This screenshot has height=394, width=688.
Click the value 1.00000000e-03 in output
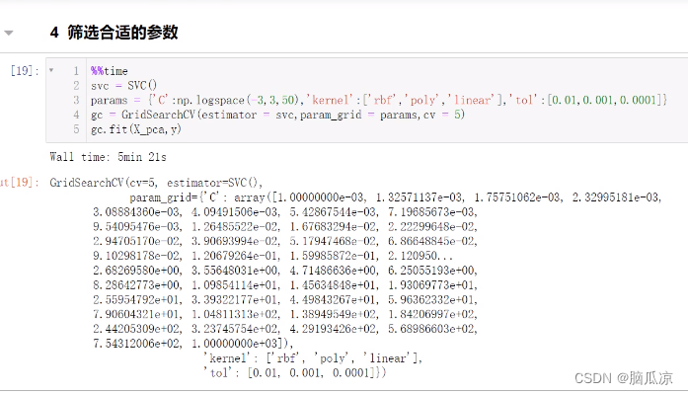tap(322, 197)
